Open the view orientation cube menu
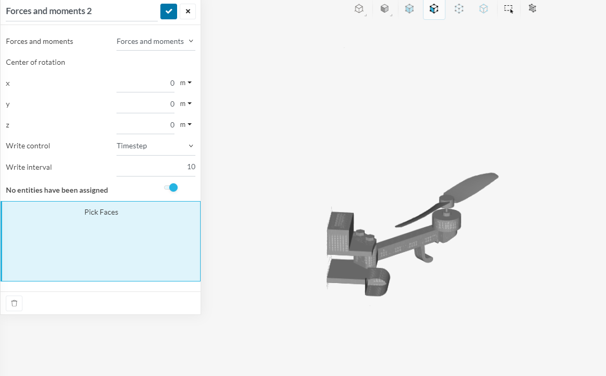 (359, 9)
